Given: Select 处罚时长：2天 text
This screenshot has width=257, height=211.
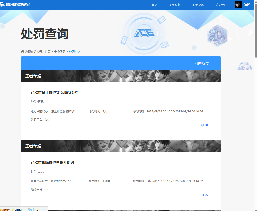Looking at the screenshot, I should coord(98,111).
